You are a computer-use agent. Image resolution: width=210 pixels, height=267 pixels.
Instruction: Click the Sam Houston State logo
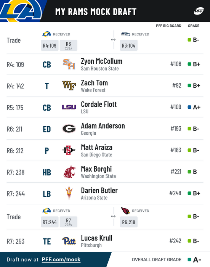(x=69, y=64)
